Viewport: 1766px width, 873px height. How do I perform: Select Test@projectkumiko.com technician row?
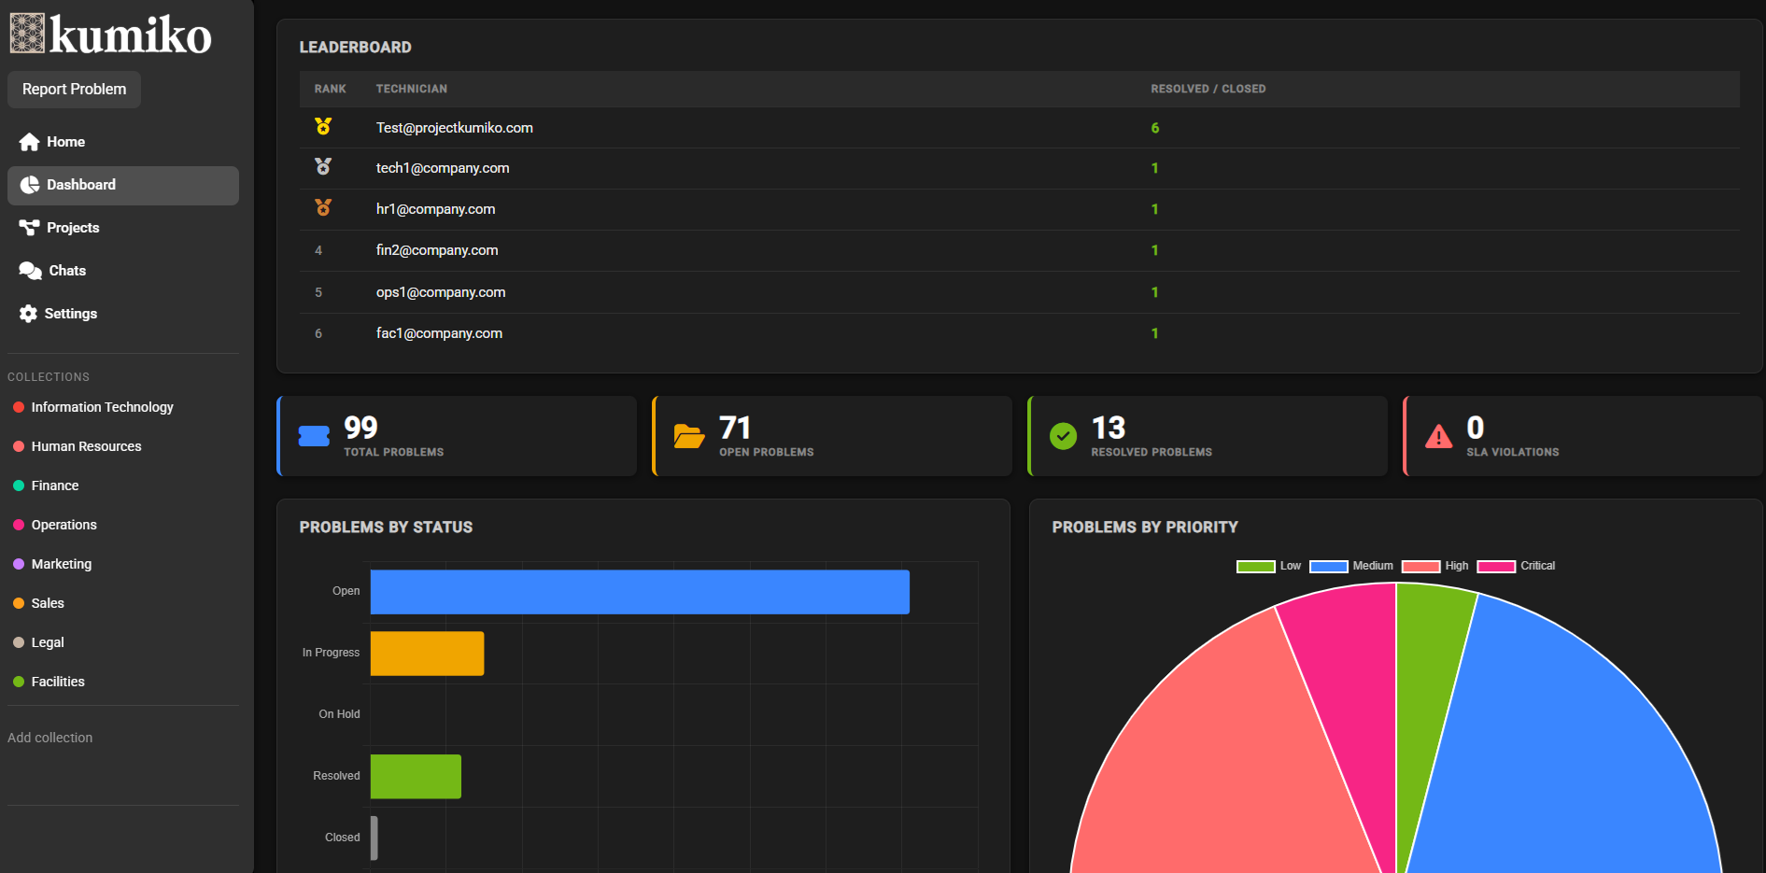(x=1020, y=128)
